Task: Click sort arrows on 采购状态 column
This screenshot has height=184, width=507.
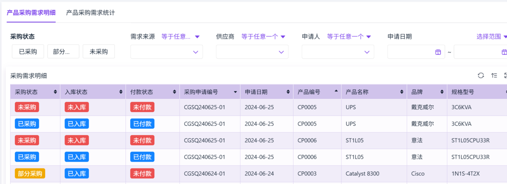Action: 55,92
